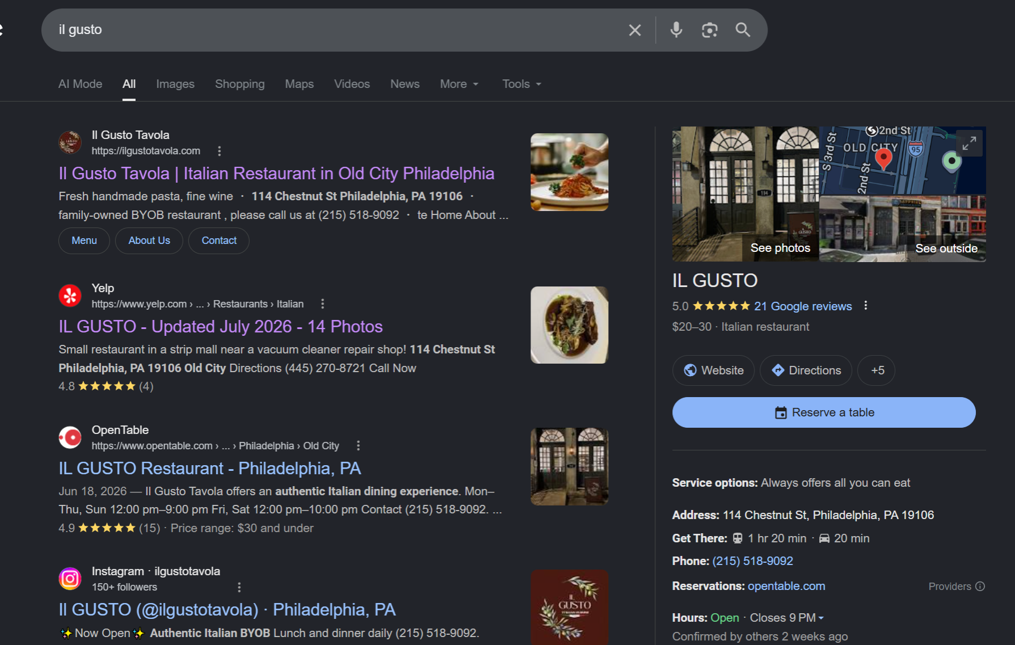Click See outside street view image
The height and width of the screenshot is (645, 1015).
[946, 248]
